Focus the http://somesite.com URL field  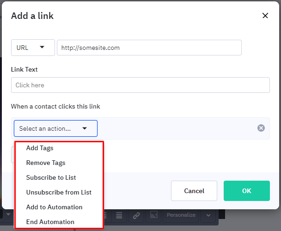[x=149, y=48]
